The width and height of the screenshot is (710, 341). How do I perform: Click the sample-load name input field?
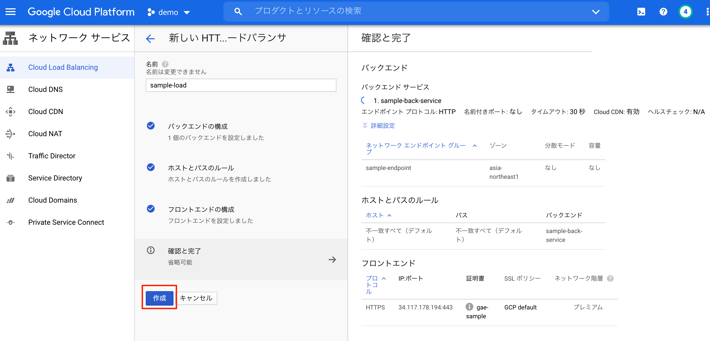tap(241, 85)
